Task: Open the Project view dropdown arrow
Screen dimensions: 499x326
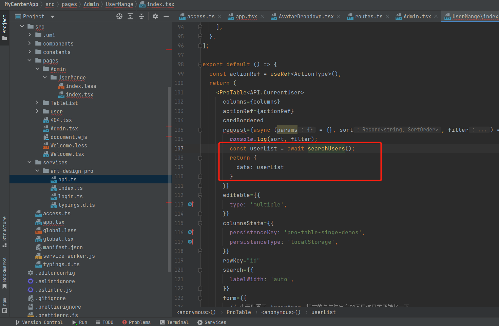Action: coord(52,17)
